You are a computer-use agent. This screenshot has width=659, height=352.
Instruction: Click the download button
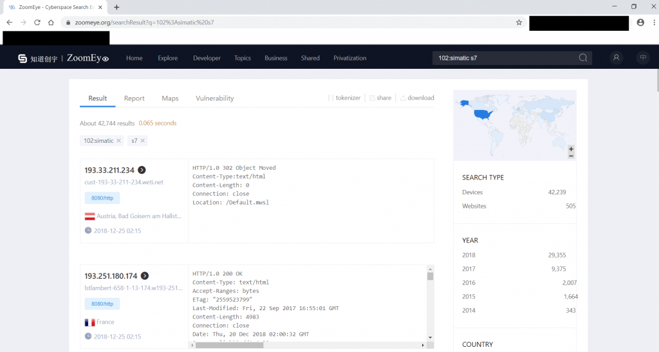(x=417, y=98)
